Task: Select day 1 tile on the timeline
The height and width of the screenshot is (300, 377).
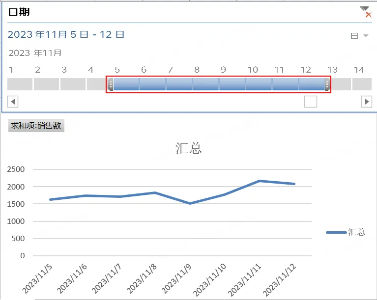Action: 20,84
